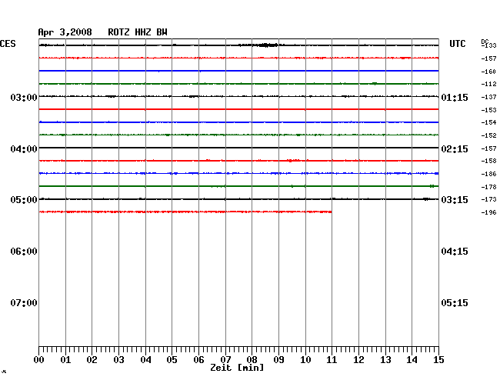This screenshot has width=500, height=380.
Task: Click the "01:15" UTC time label
Action: coord(455,97)
